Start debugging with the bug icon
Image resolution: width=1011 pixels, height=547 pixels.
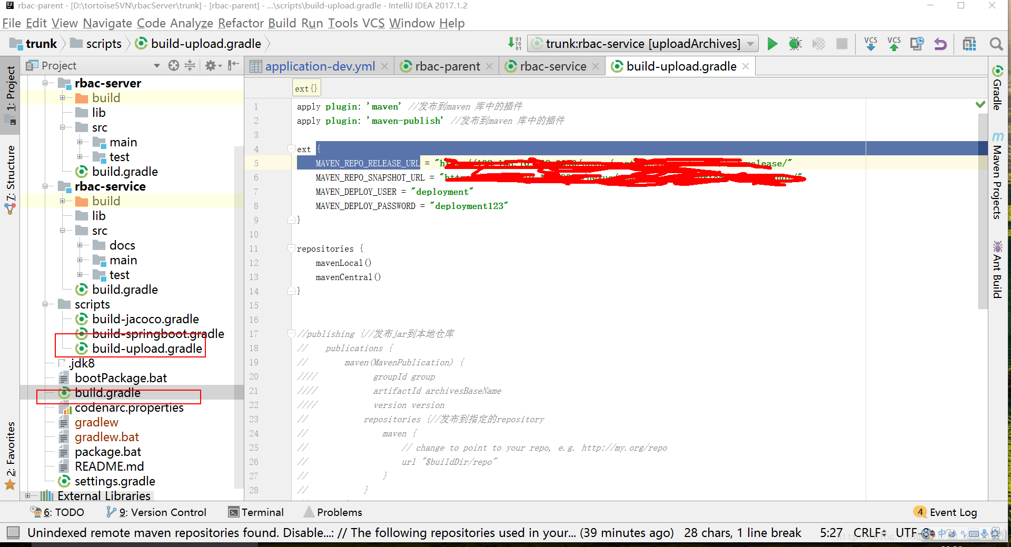[795, 44]
